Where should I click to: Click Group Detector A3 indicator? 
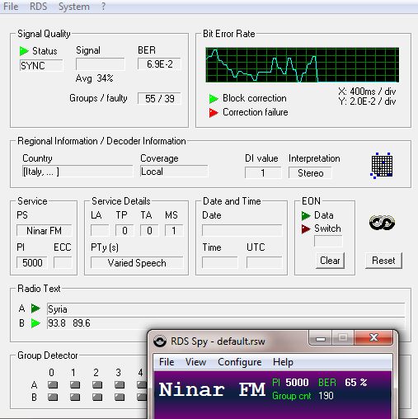[x=120, y=384]
